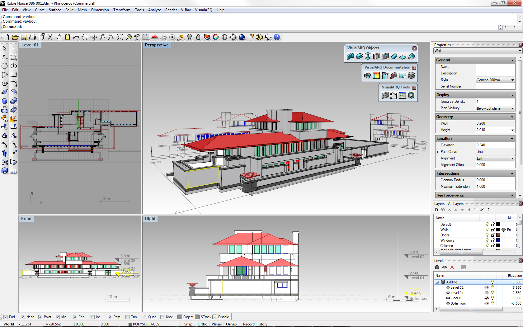This screenshot has width=523, height=327.
Task: Select the VisualARQ Wall object tool
Action: [350, 56]
